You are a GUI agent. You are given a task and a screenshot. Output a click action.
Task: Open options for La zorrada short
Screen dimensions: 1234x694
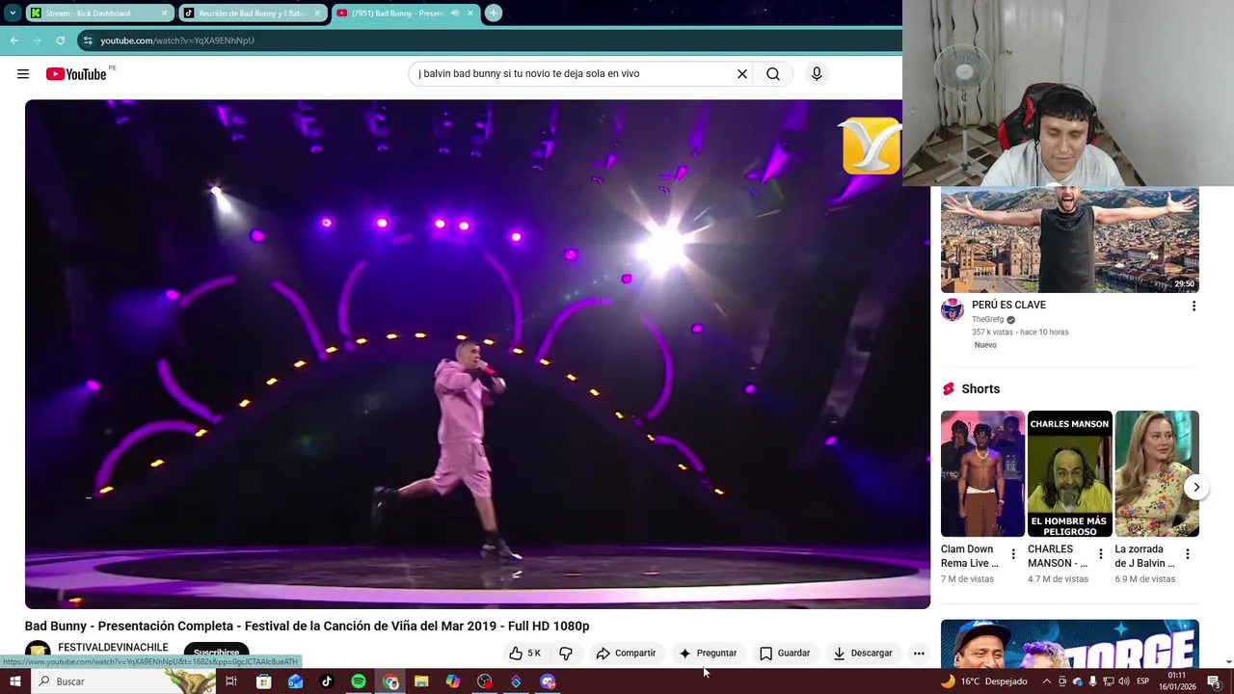pos(1188,554)
